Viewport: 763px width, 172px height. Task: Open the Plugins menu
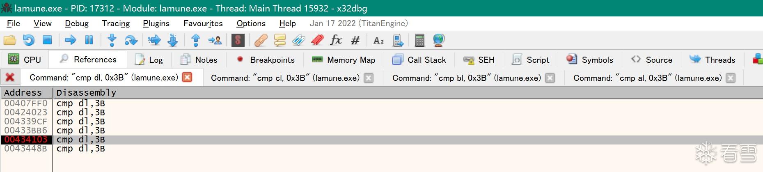[x=156, y=23]
